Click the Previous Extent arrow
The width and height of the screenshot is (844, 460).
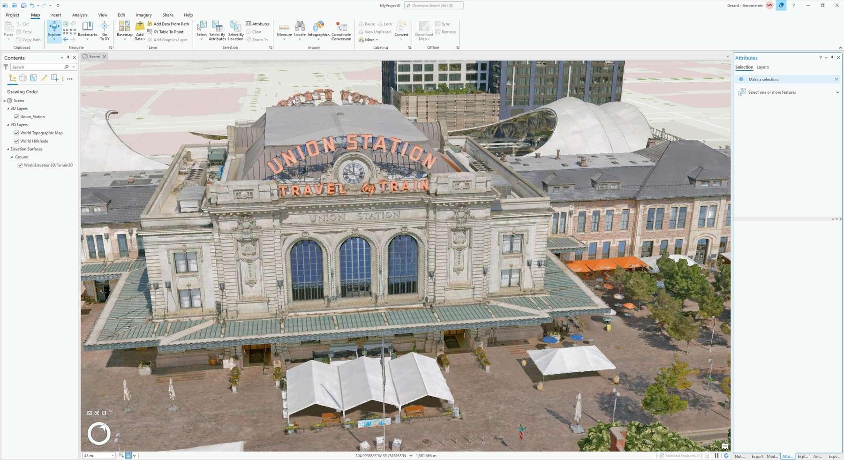point(66,40)
